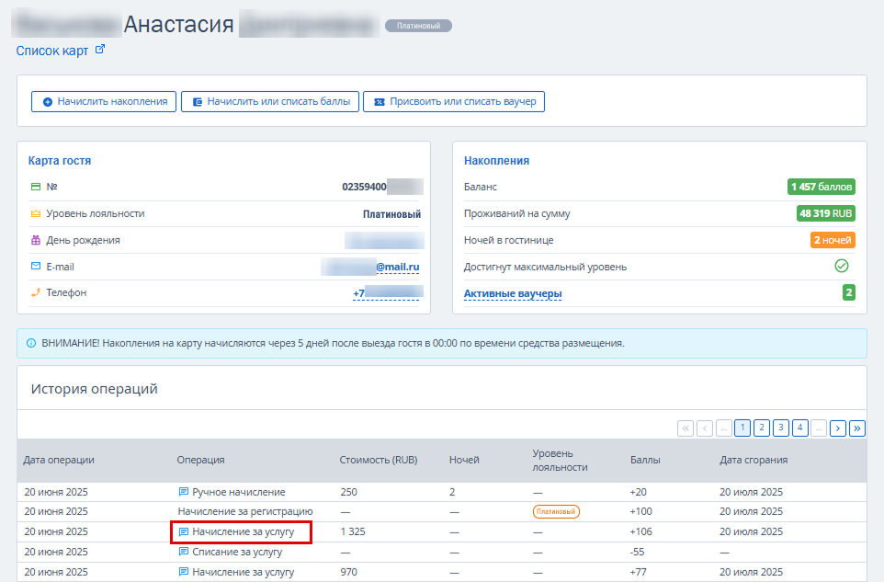Screen dimensions: 884x582
Task: Click comment icon beside Списание за услугу
Action: click(x=183, y=552)
